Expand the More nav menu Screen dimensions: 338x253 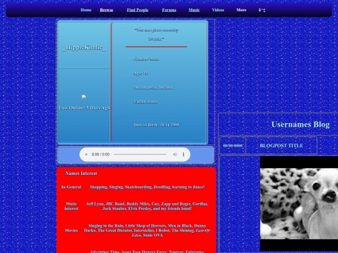point(241,10)
